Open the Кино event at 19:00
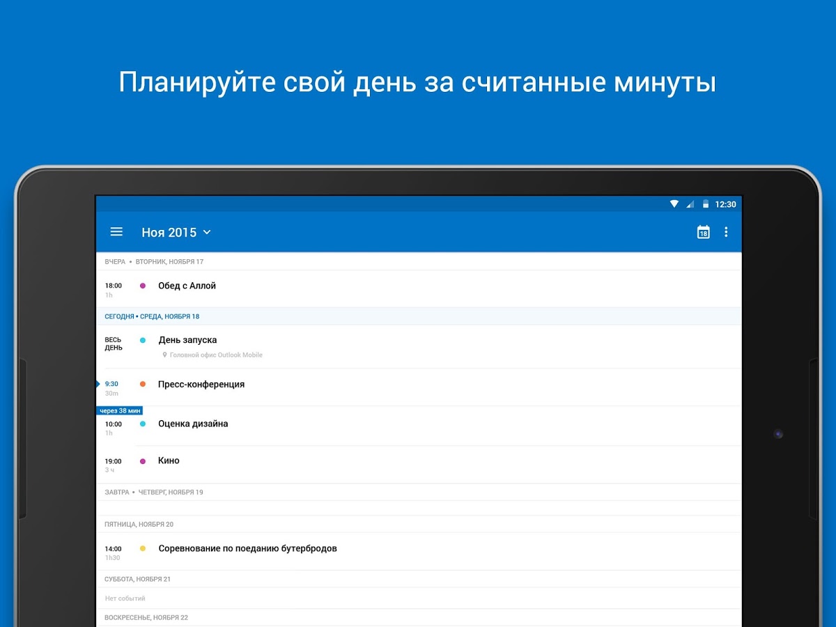 click(169, 460)
